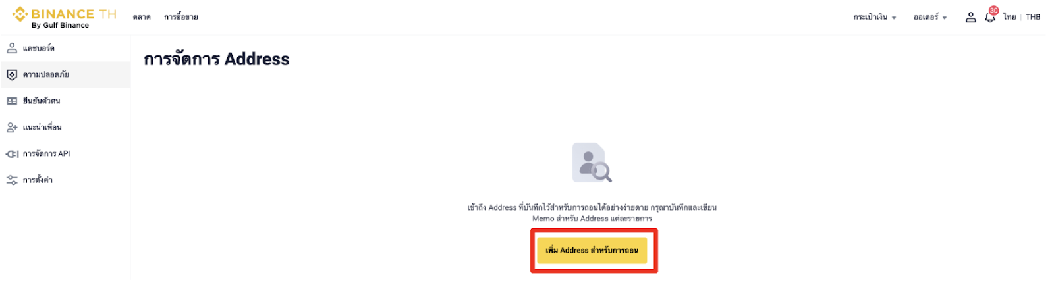Screen dimensions: 1054x283
Task: Open the การตั้งค่า settings sliders icon
Action: (12, 180)
